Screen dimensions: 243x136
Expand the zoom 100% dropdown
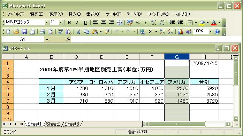tap(211, 32)
